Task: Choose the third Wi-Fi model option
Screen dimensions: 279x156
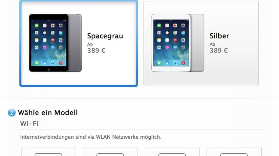Action: [x=172, y=152]
